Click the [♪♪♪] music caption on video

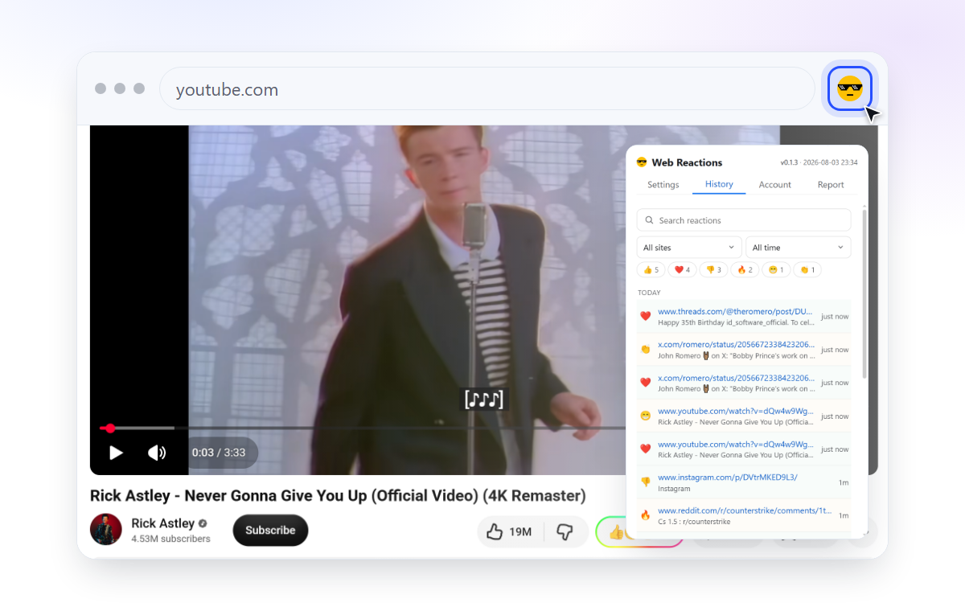click(x=486, y=399)
